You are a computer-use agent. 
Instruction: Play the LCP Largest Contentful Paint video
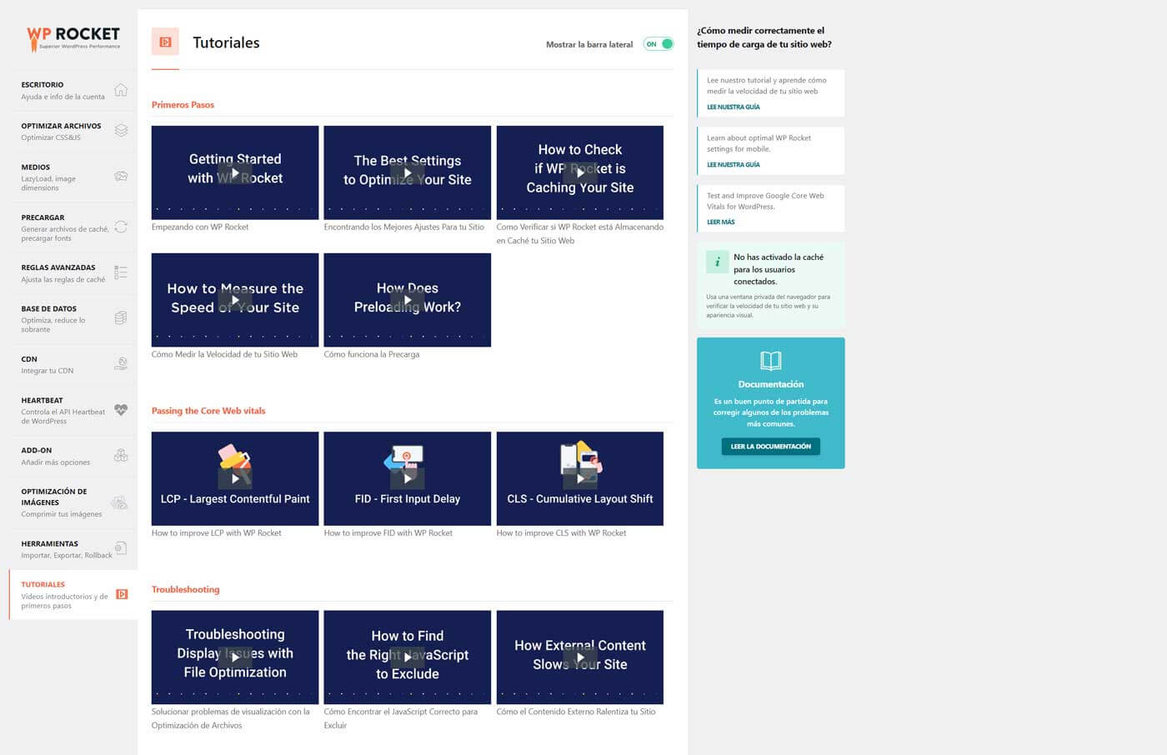(x=235, y=478)
